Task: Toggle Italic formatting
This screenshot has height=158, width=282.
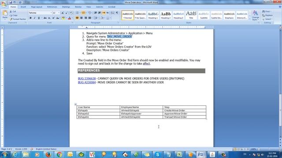Action: (x=34, y=18)
